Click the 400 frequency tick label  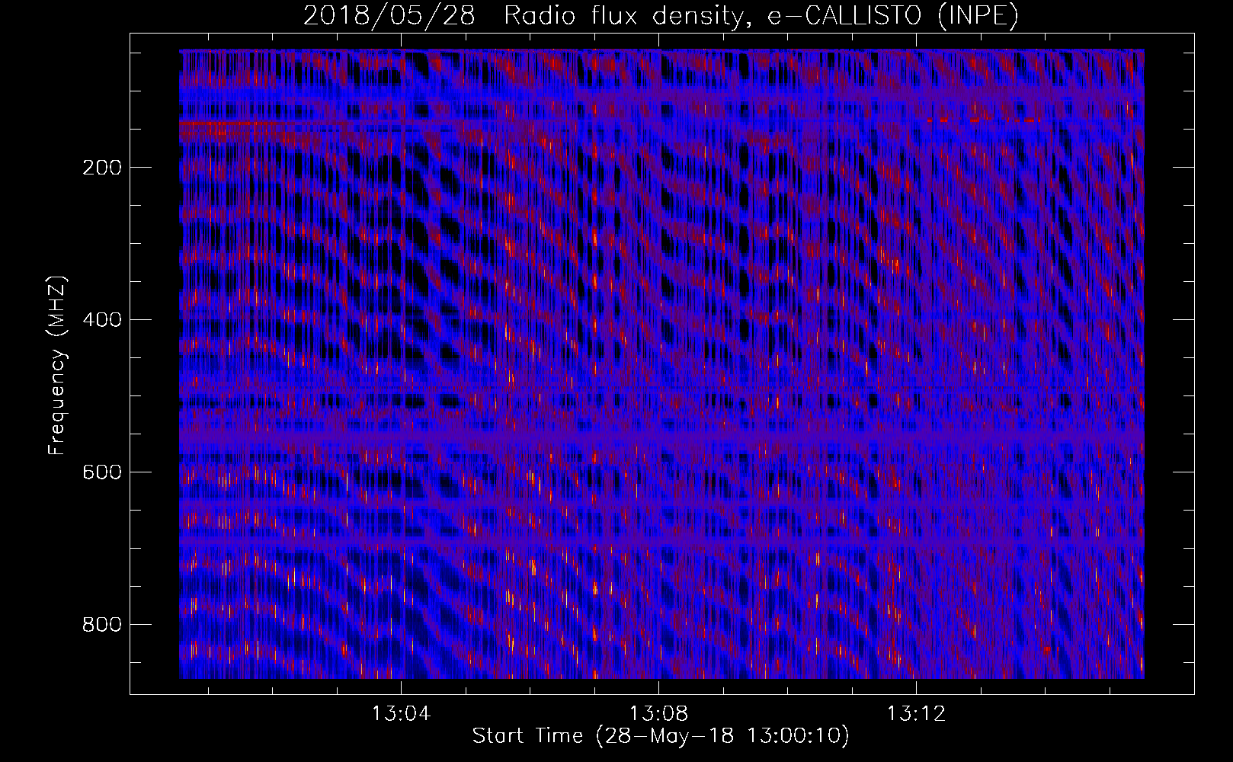pyautogui.click(x=101, y=320)
